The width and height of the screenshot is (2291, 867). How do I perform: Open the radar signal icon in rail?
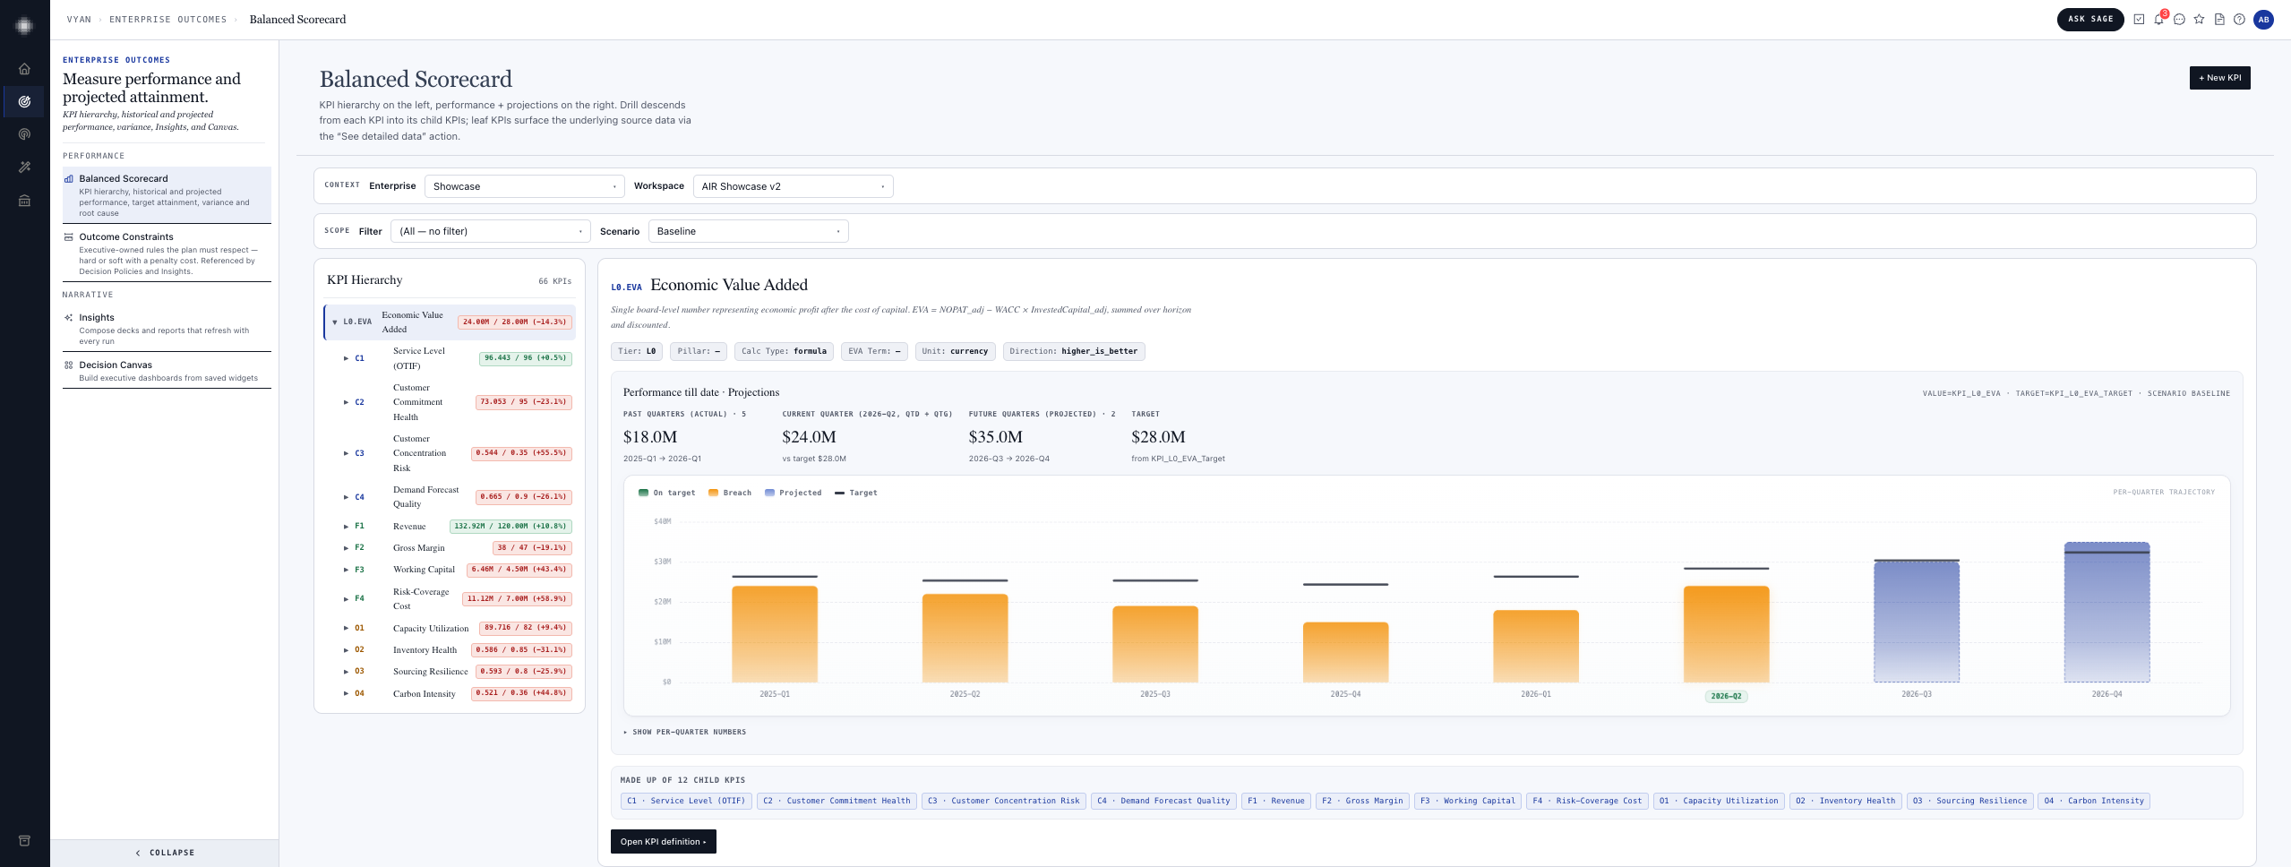pos(24,134)
